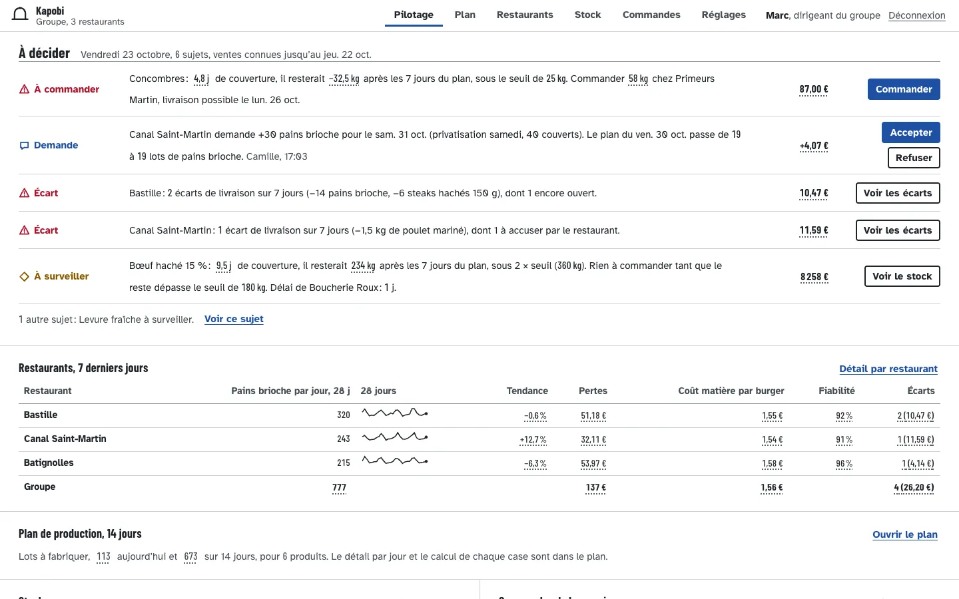This screenshot has height=599, width=959.
Task: Click the Déconnexion link
Action: 917,15
